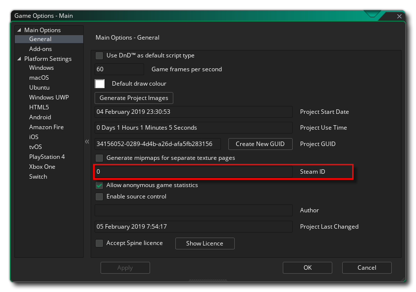The height and width of the screenshot is (292, 416).
Task: Click Create New GUID button
Action: (260, 144)
